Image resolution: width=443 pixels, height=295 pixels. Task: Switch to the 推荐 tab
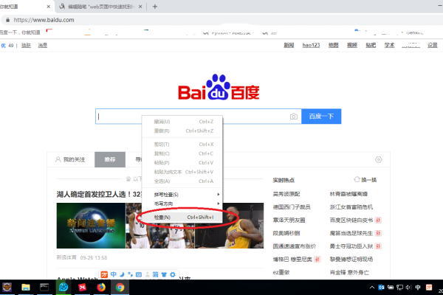click(110, 159)
